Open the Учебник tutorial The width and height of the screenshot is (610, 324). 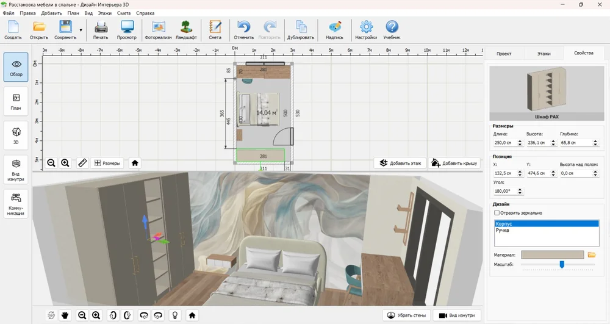tap(392, 30)
